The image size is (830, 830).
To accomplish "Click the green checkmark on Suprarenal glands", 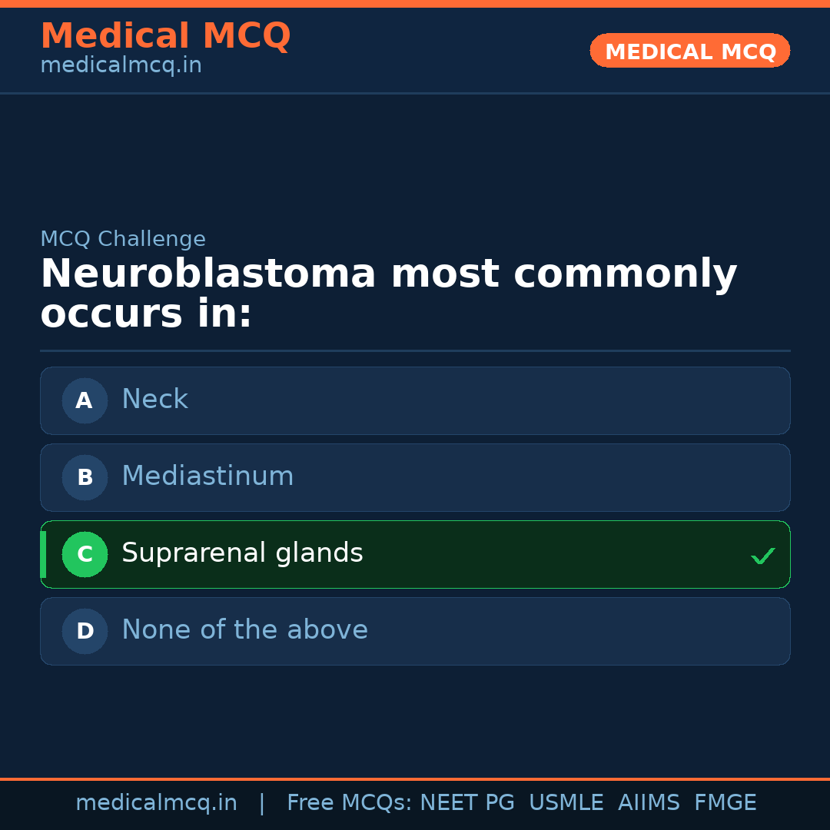I will coord(762,556).
